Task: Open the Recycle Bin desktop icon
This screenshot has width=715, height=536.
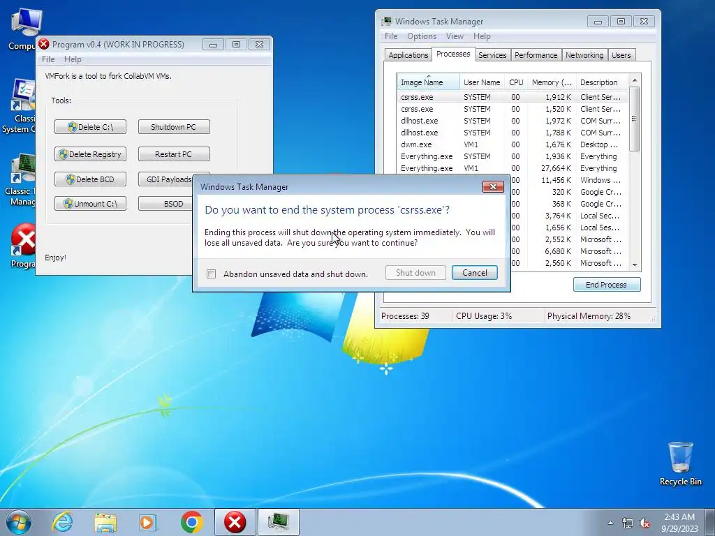Action: coord(680,464)
